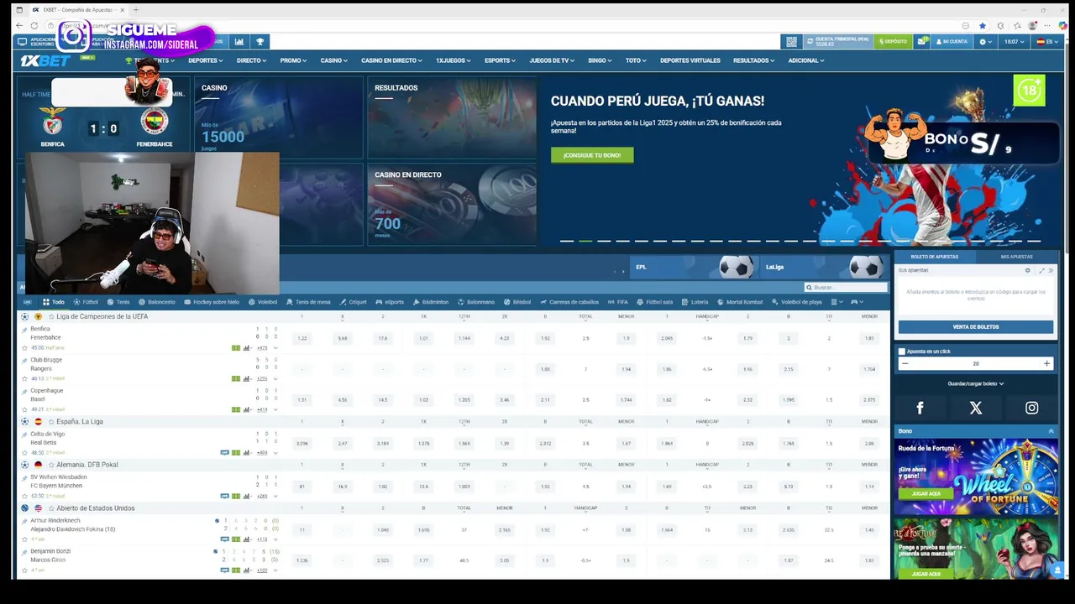Filter by Voleibol de playa icon
This screenshot has height=604, width=1075.
[x=797, y=302]
